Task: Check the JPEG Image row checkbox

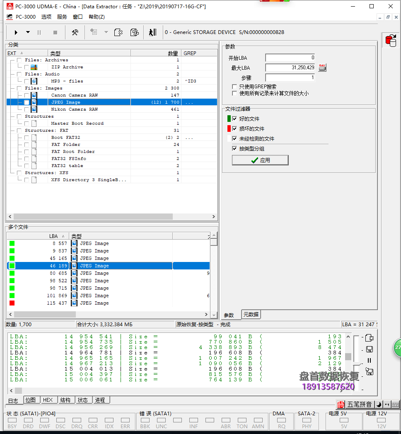Action: point(27,102)
